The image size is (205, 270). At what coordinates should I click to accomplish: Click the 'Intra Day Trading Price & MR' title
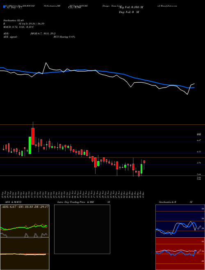pos(75,202)
